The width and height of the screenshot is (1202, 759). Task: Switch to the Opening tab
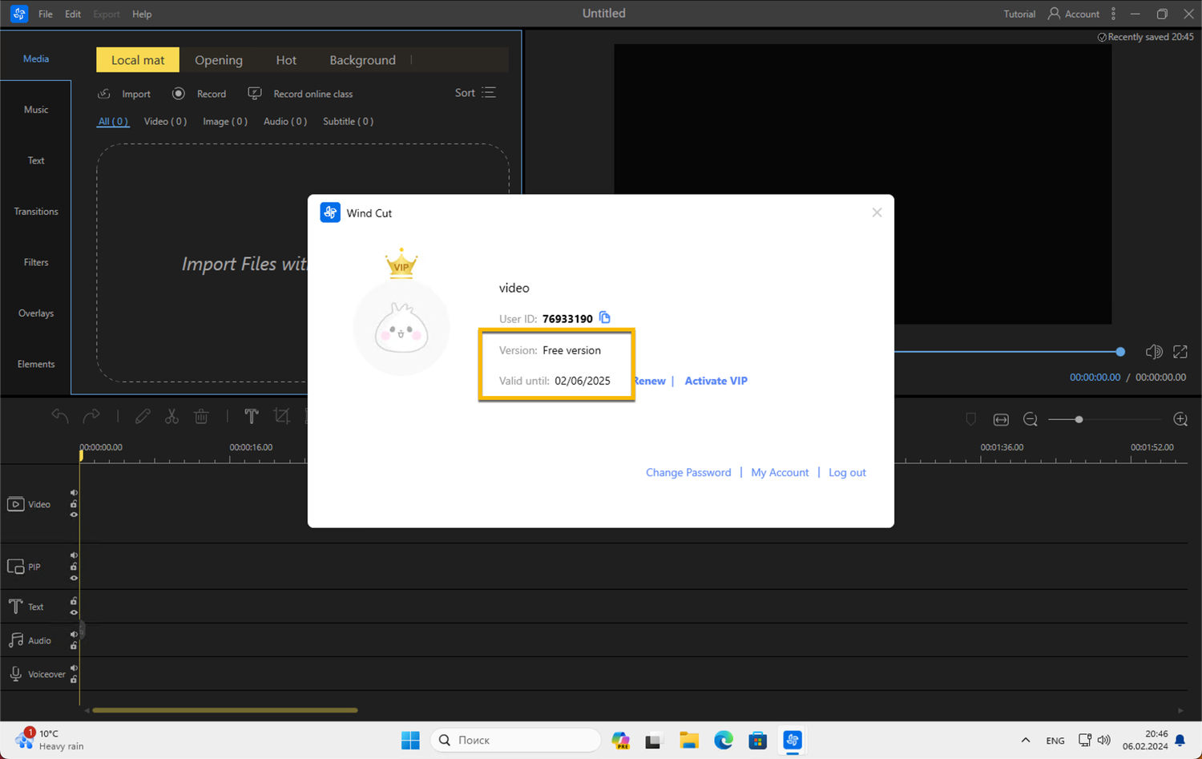(x=219, y=60)
